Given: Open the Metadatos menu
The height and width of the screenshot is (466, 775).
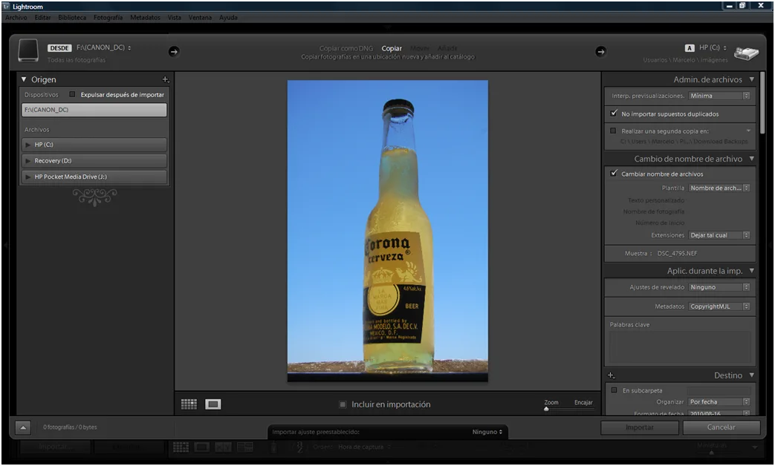Looking at the screenshot, I should click(x=719, y=306).
